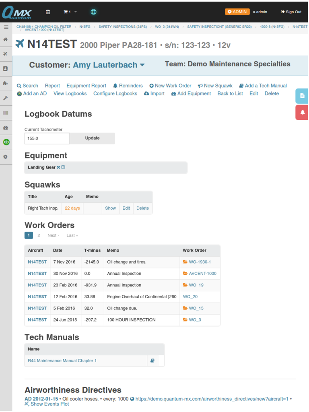
Task: Click Add Equipment link
Action: point(191,93)
